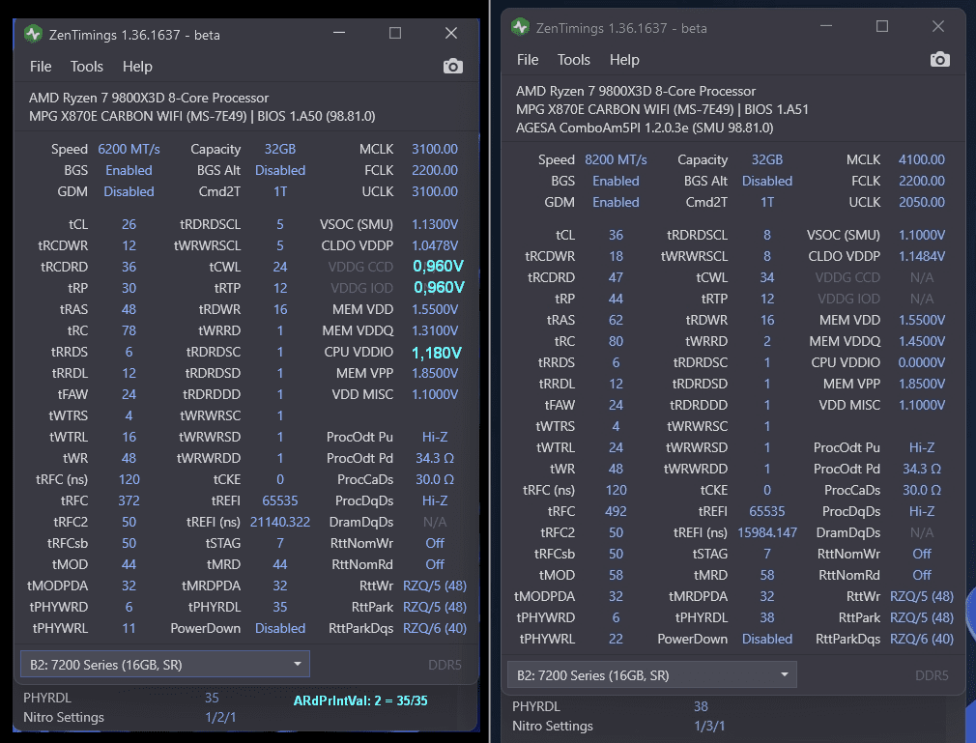Click tRC value 78 in left window

[x=129, y=331]
